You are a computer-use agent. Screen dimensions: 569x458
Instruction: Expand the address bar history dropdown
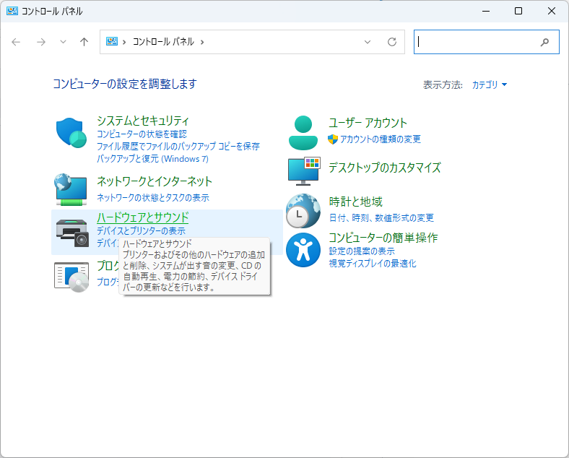368,42
